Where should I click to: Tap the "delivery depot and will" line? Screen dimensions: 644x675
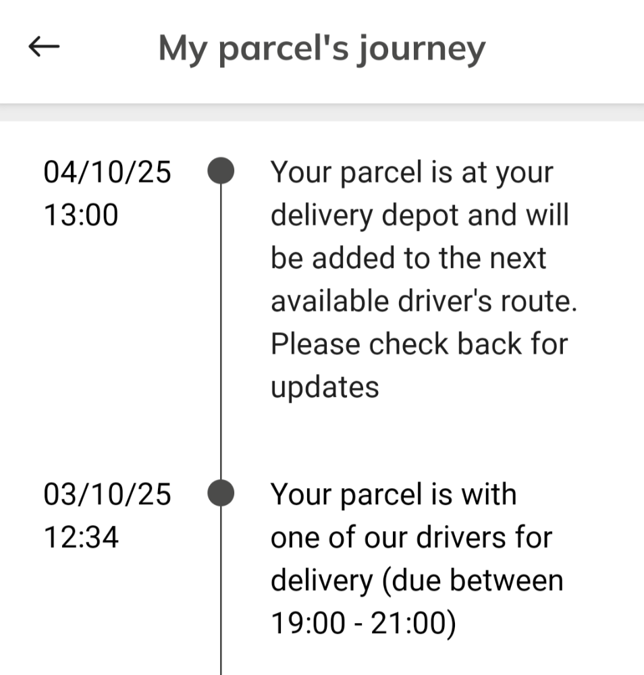pyautogui.click(x=419, y=215)
